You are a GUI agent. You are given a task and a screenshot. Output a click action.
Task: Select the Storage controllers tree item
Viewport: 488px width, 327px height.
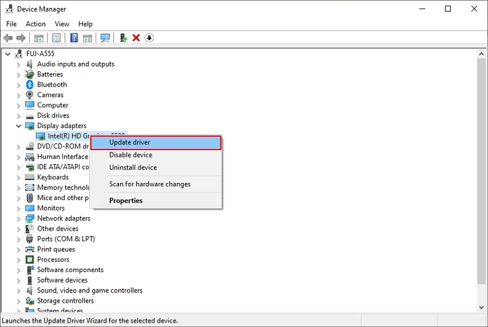65,301
